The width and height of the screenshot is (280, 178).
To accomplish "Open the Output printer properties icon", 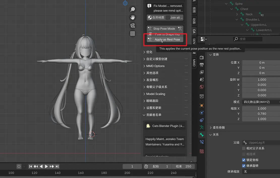I will coord(202,65).
